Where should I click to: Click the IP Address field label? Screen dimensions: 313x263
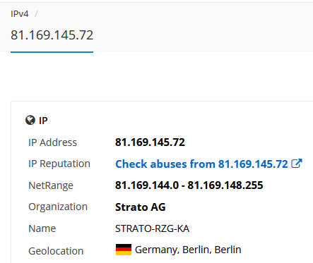[52, 142]
